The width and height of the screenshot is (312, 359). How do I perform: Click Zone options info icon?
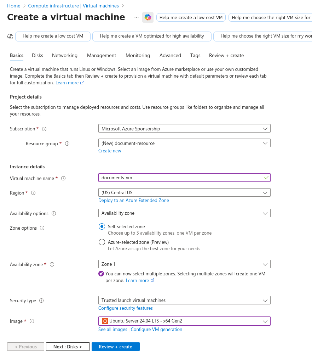tap(42, 228)
